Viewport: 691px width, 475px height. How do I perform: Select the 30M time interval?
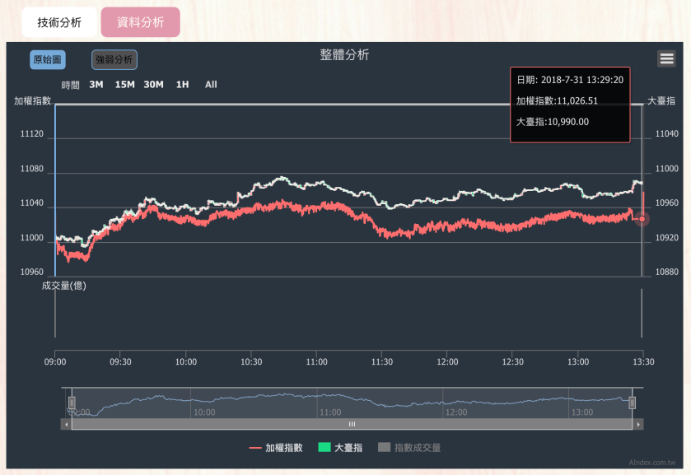click(x=154, y=84)
